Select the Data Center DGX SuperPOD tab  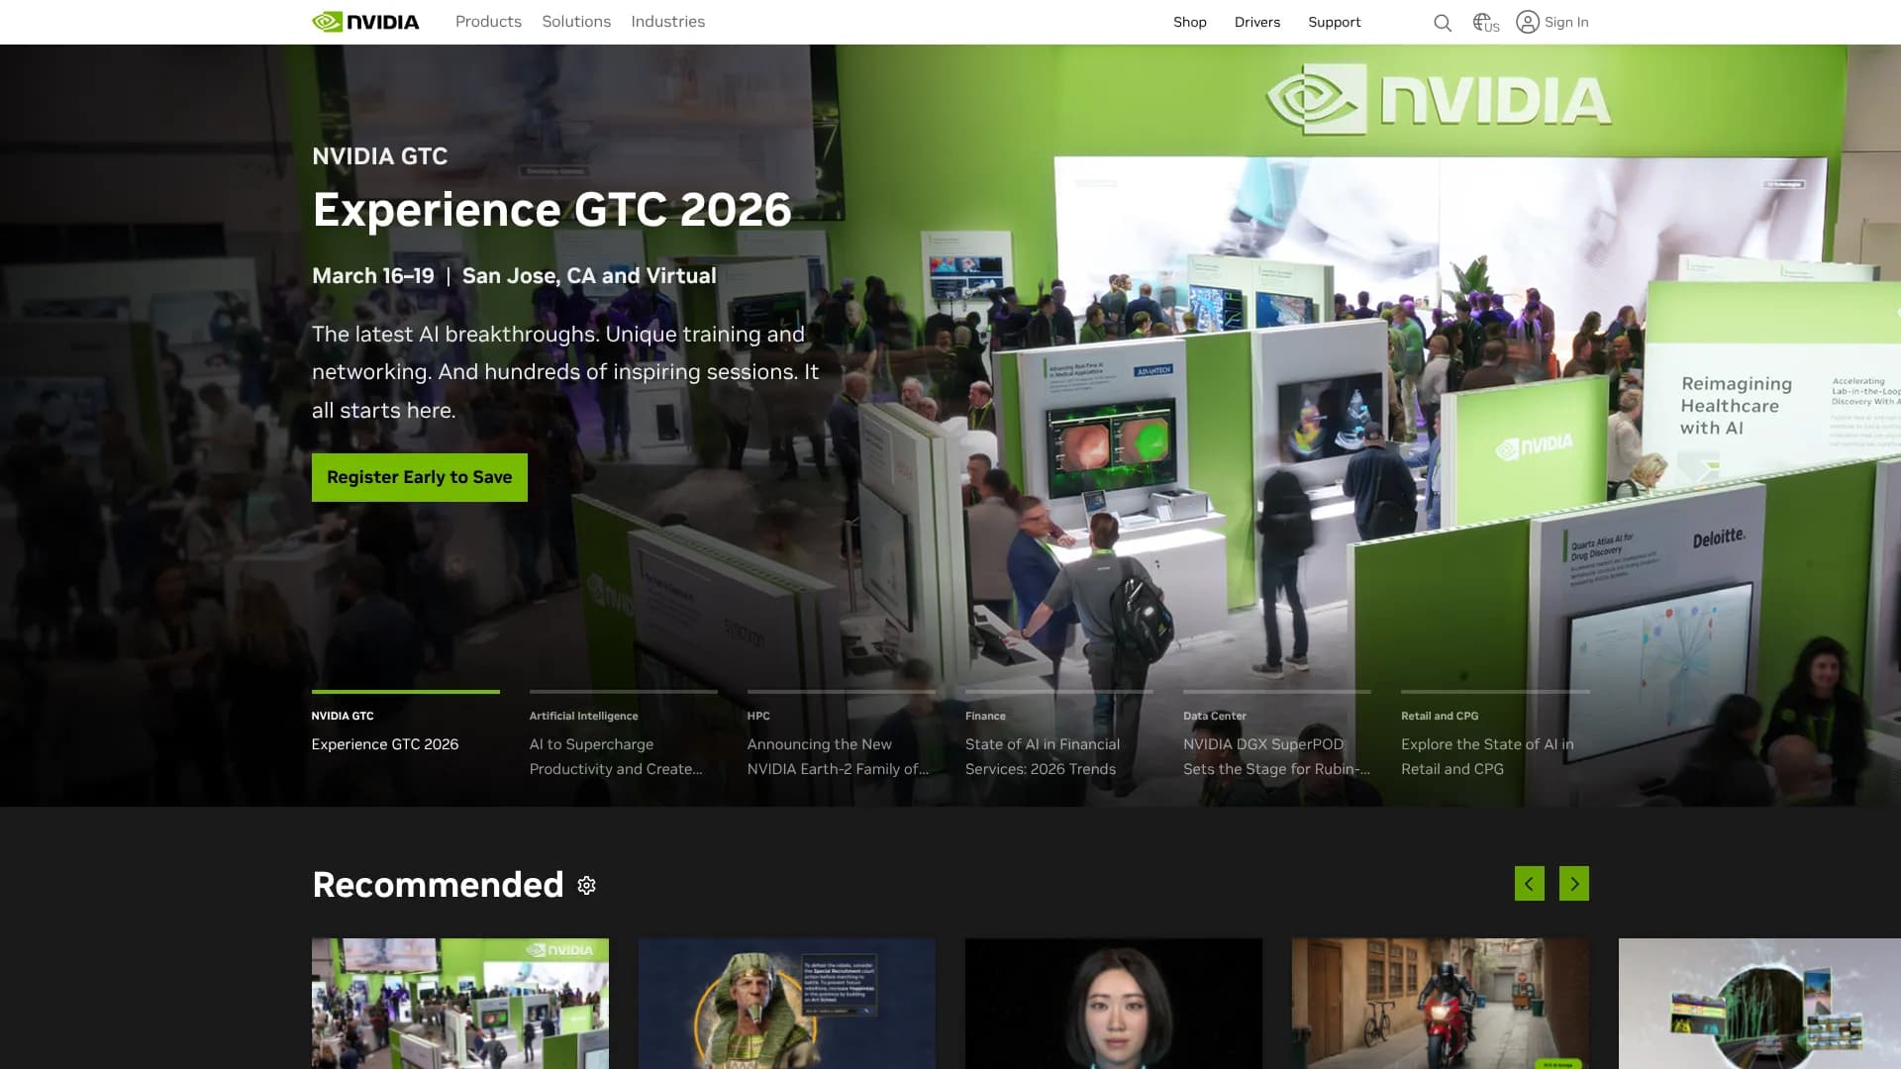pyautogui.click(x=1277, y=732)
